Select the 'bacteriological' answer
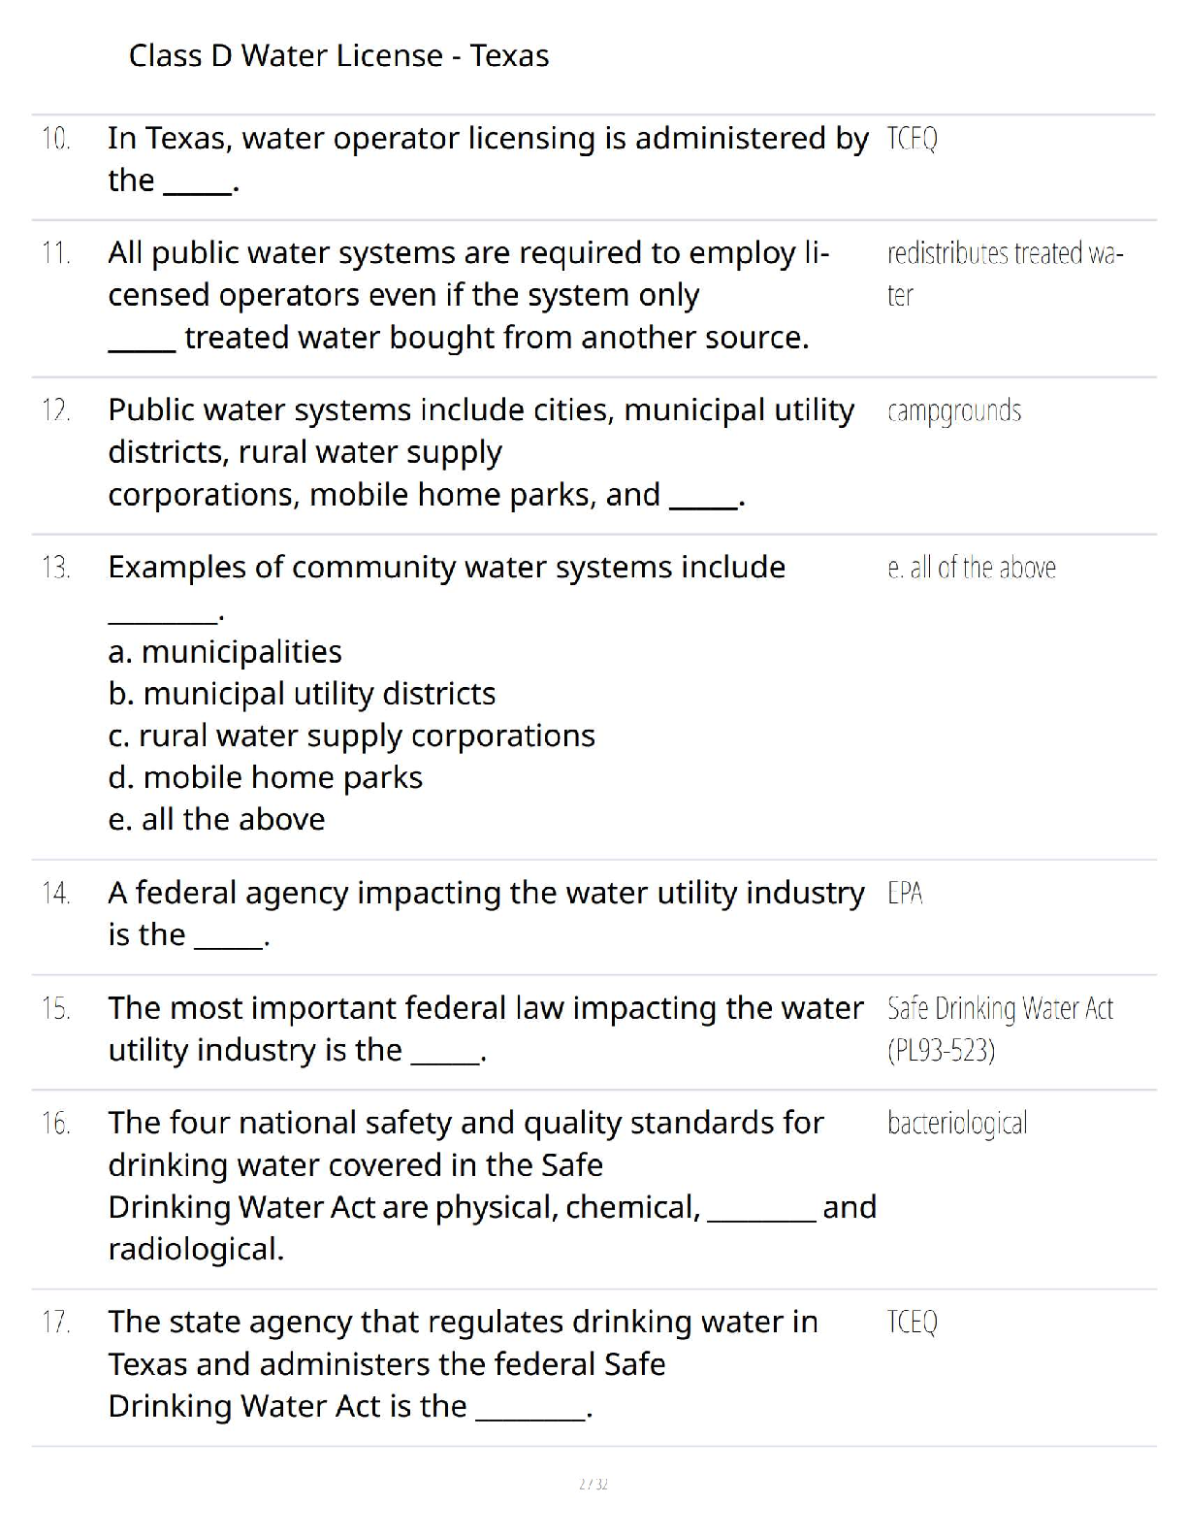 click(x=957, y=1124)
